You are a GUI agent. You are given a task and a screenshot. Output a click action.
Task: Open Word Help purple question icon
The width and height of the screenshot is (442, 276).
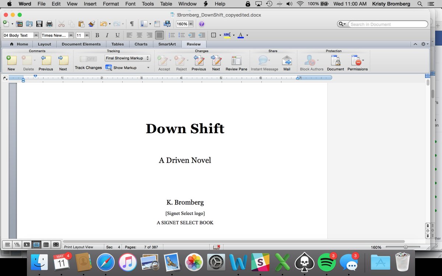pos(201,24)
